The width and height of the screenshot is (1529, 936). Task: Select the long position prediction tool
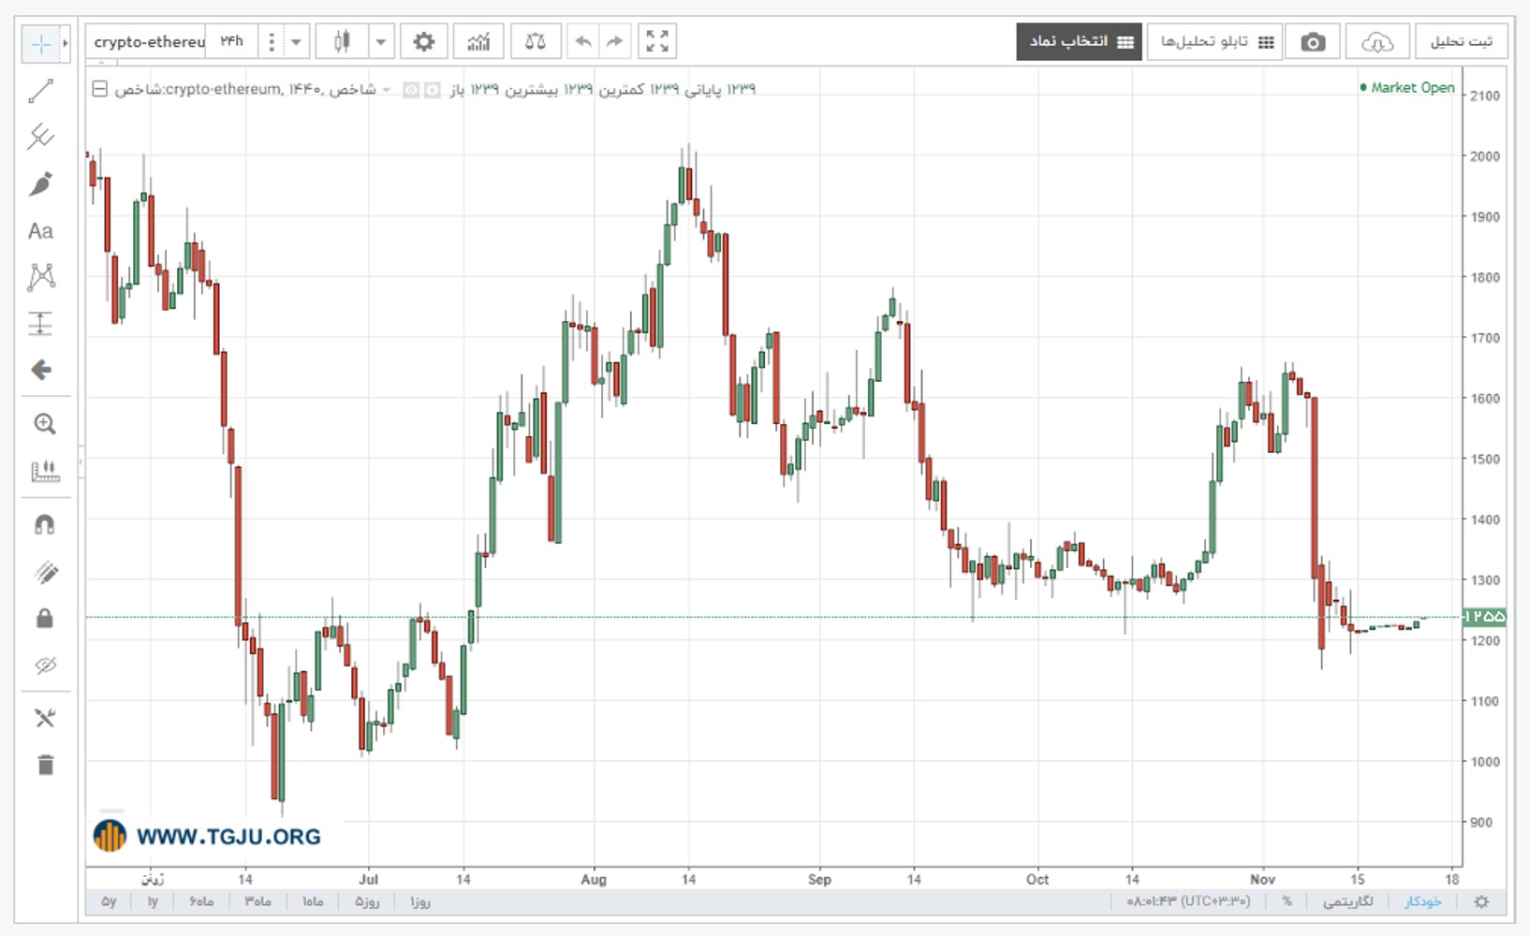(41, 324)
